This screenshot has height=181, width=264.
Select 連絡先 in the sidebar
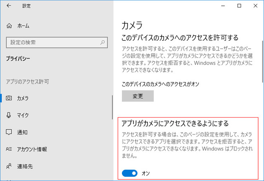(25, 166)
